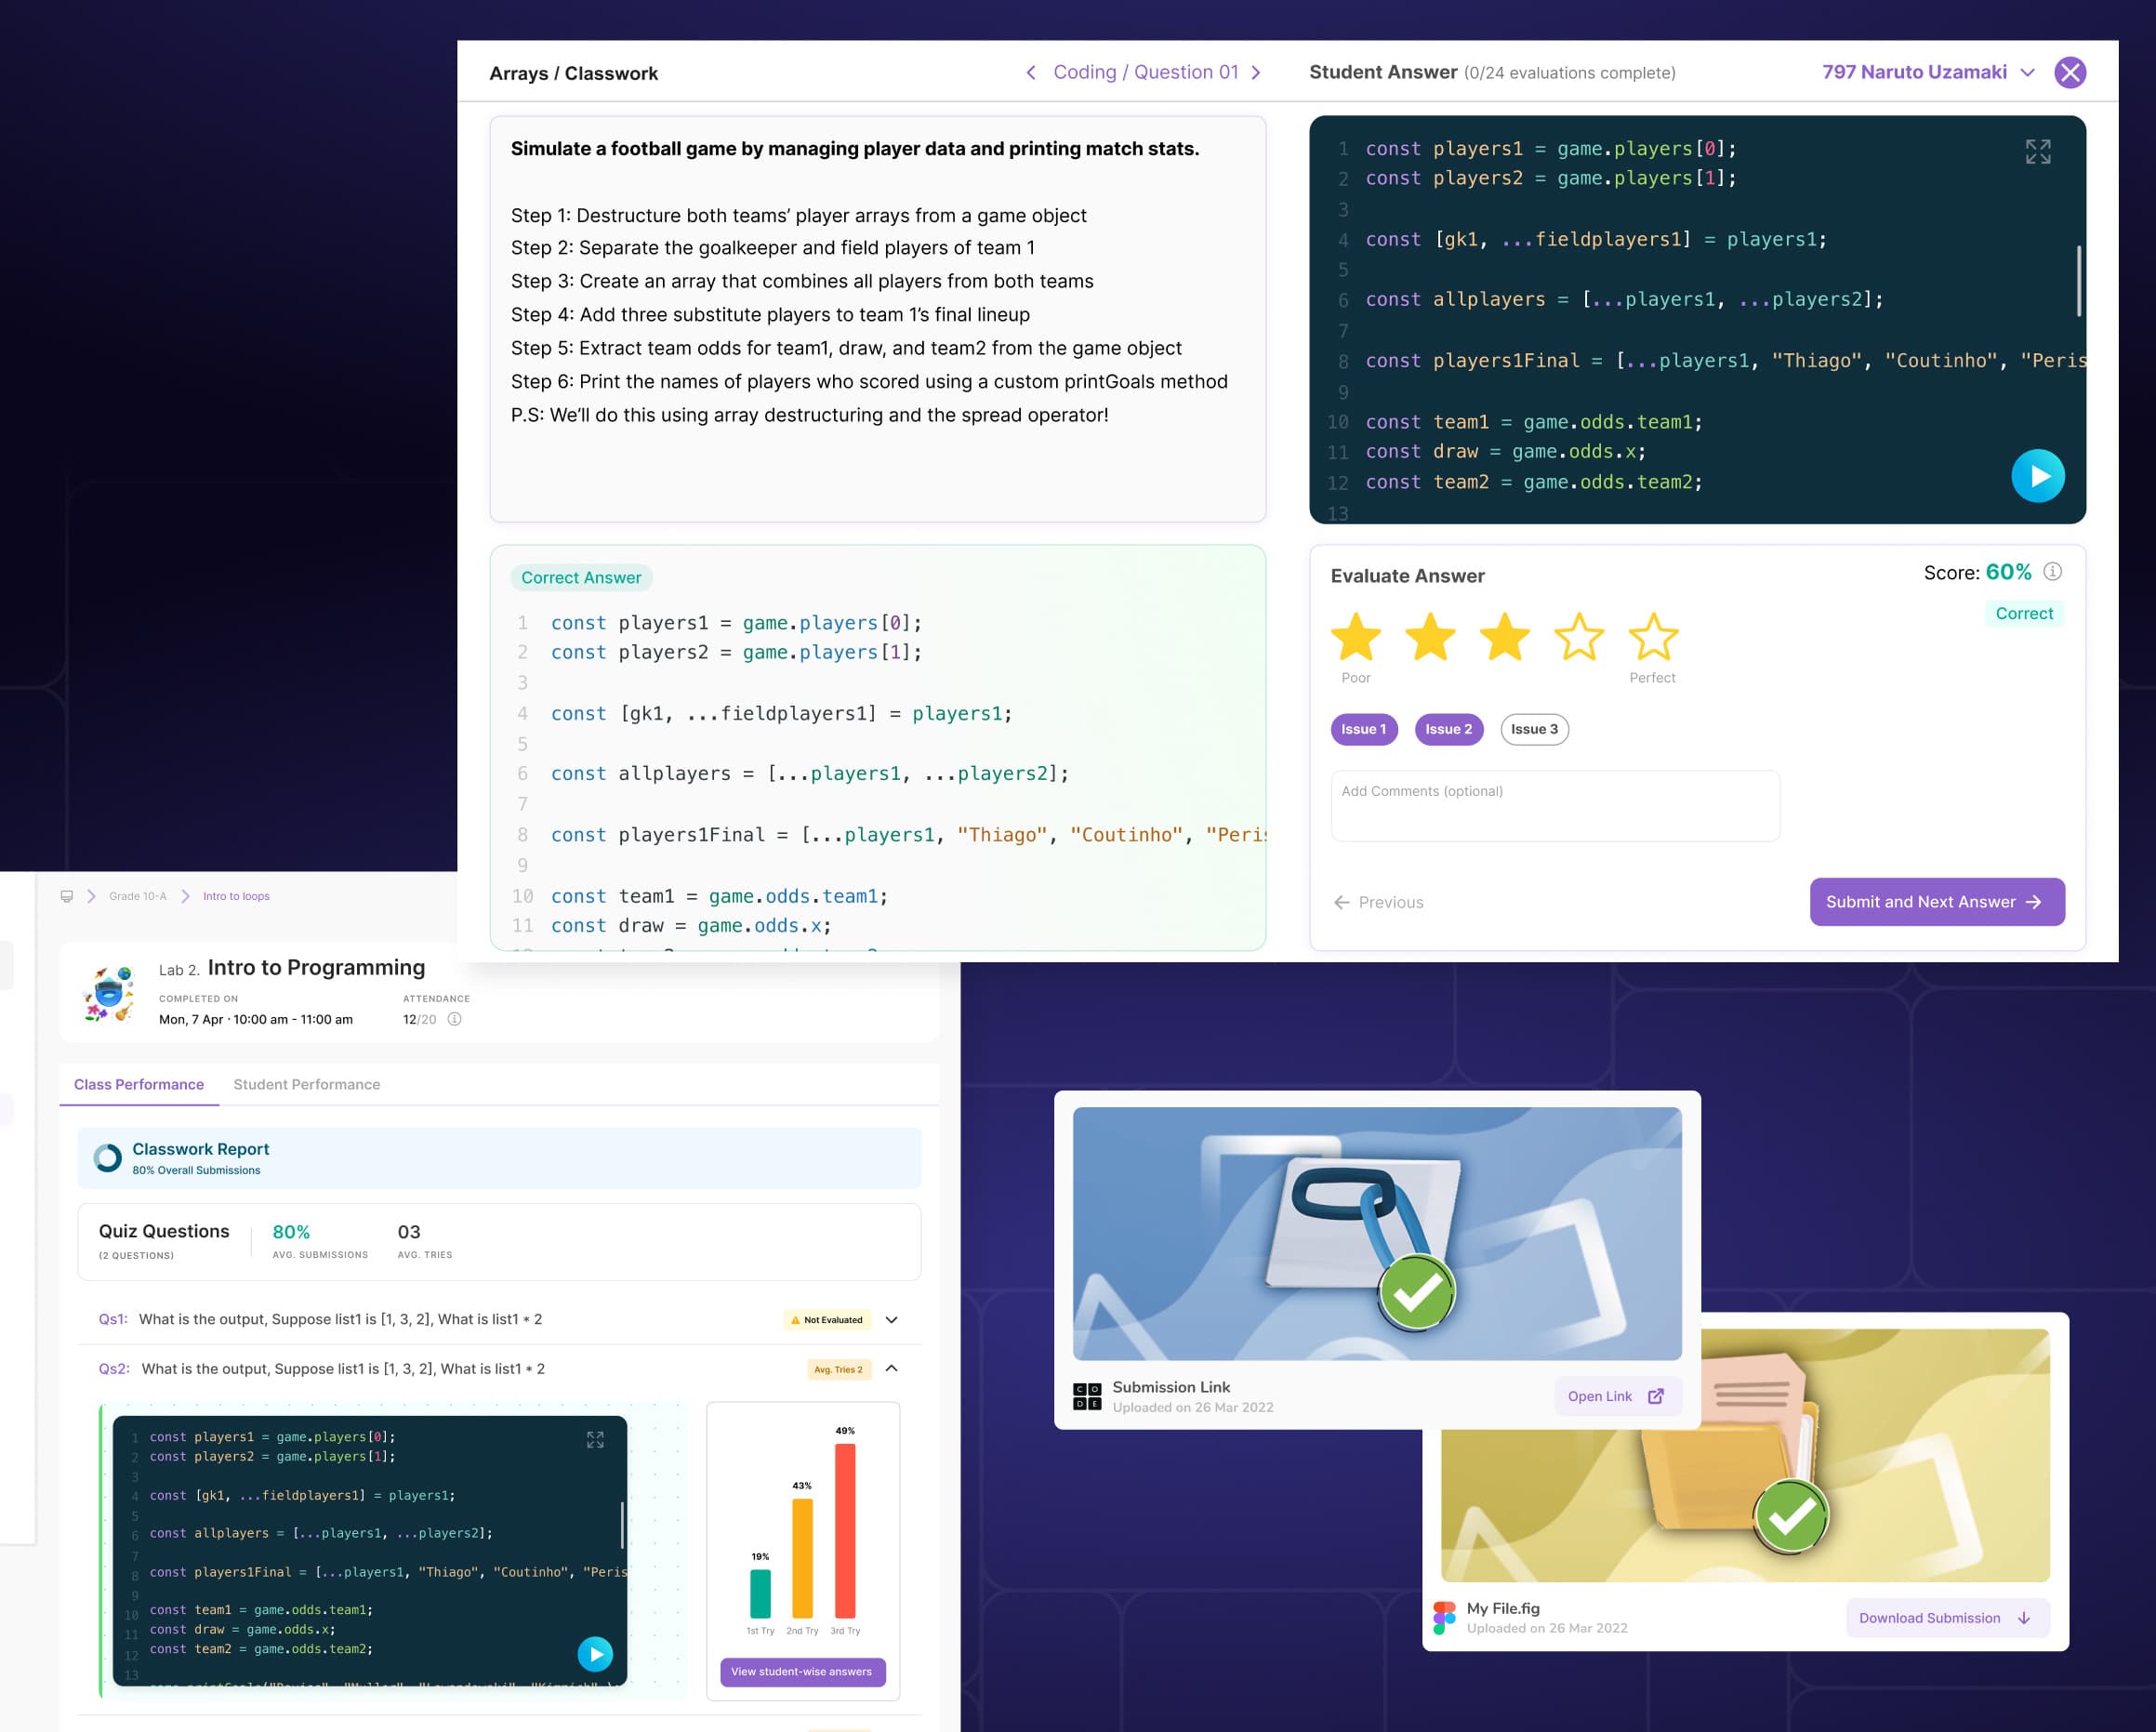Select the Issue 3 tag

coord(1534,729)
